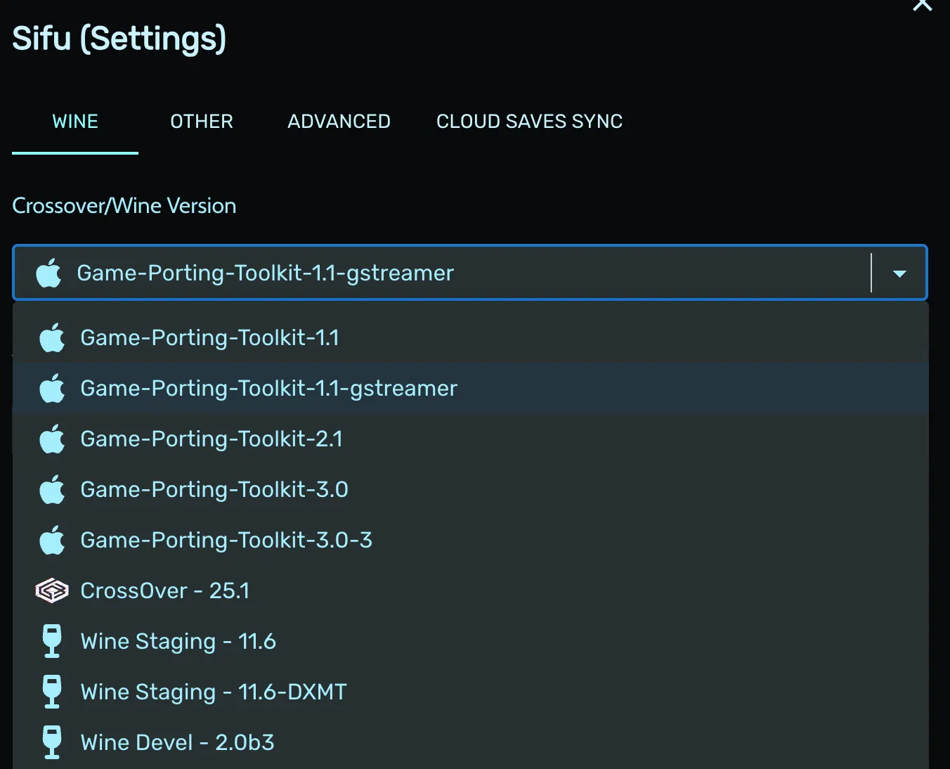Click the CrossOver logo icon
This screenshot has height=769, width=950.
pos(52,591)
